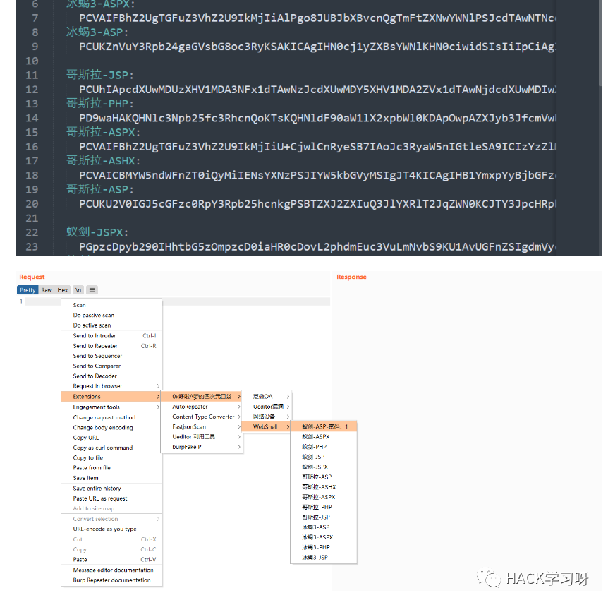Viewport: 608px width, 605px height.
Task: Select 哥斯拉-ASHX webshell entry
Action: coord(324,487)
